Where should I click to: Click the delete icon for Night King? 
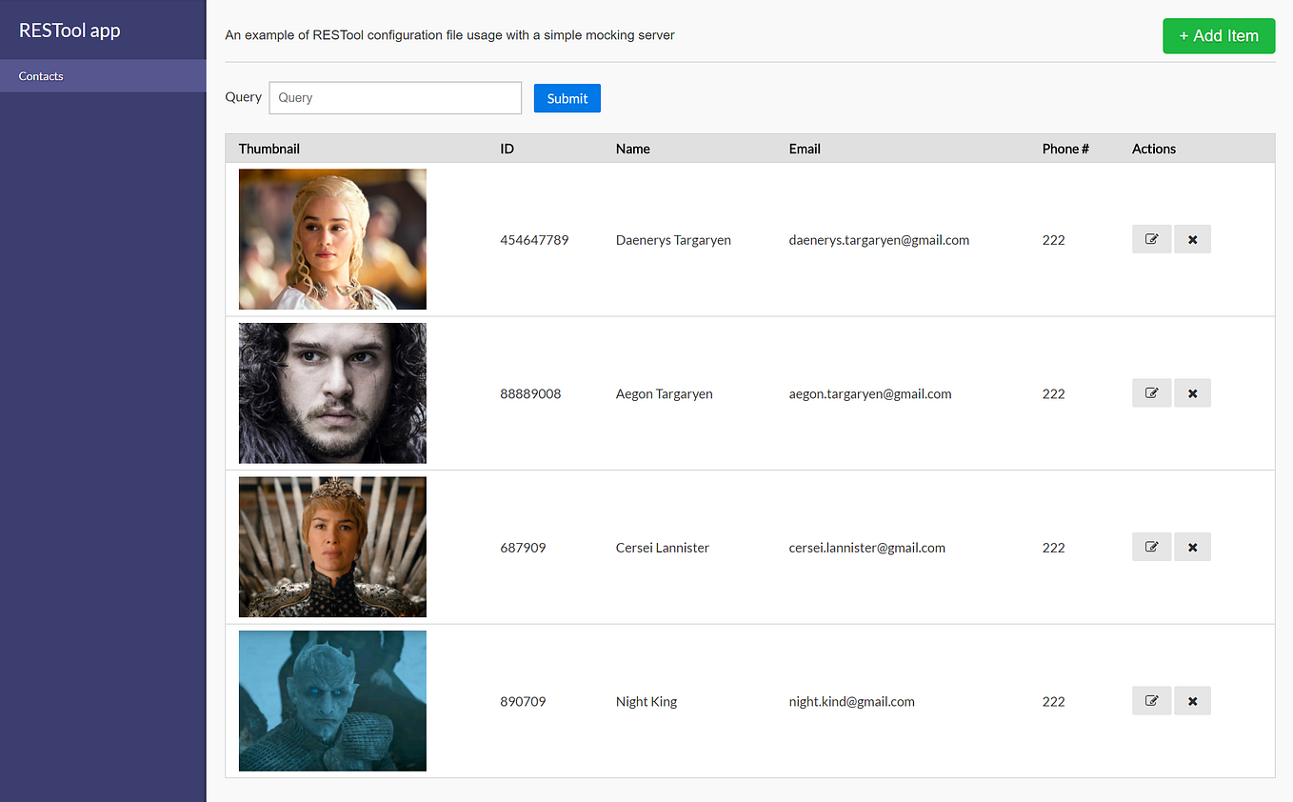coord(1192,700)
